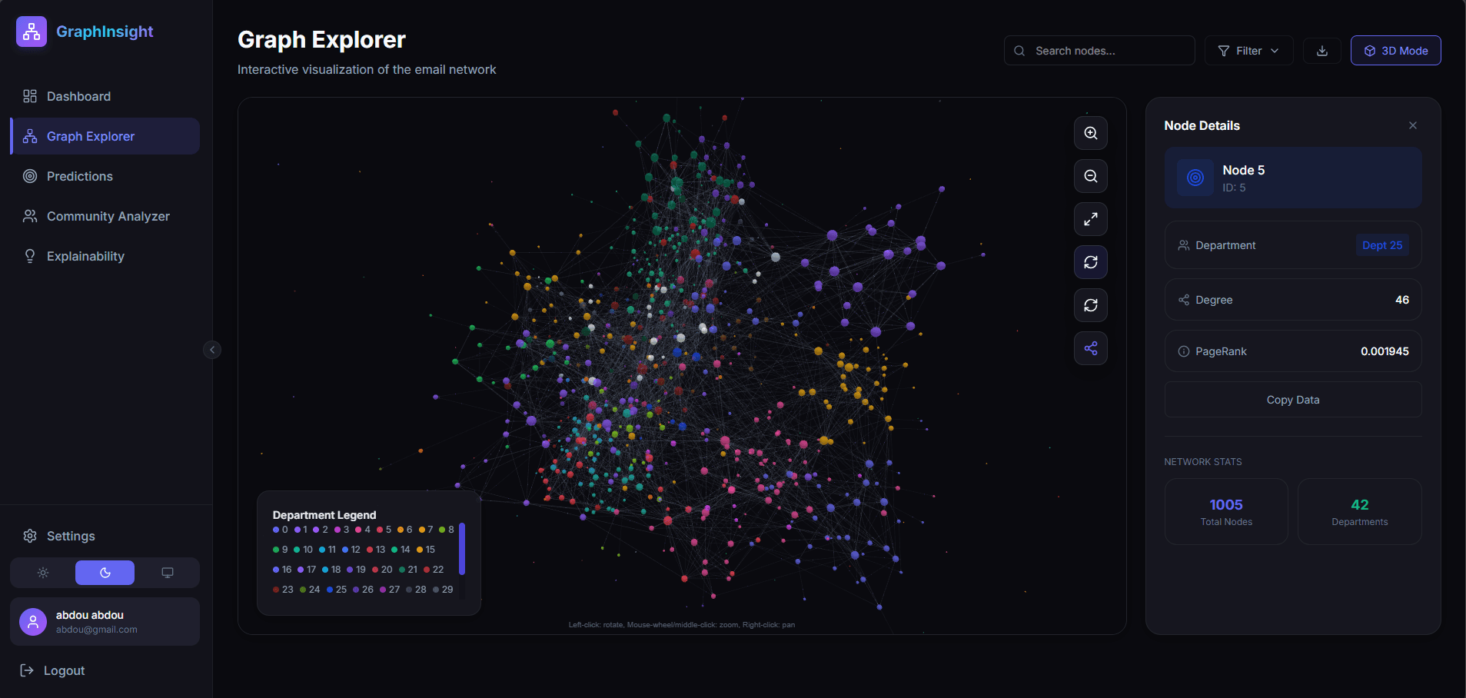The width and height of the screenshot is (1466, 698).
Task: Download the graph with the download icon
Action: (1321, 51)
